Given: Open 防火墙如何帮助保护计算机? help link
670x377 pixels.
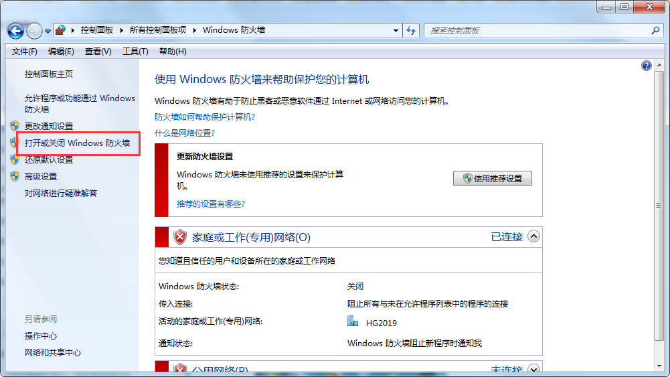Looking at the screenshot, I should pos(205,117).
